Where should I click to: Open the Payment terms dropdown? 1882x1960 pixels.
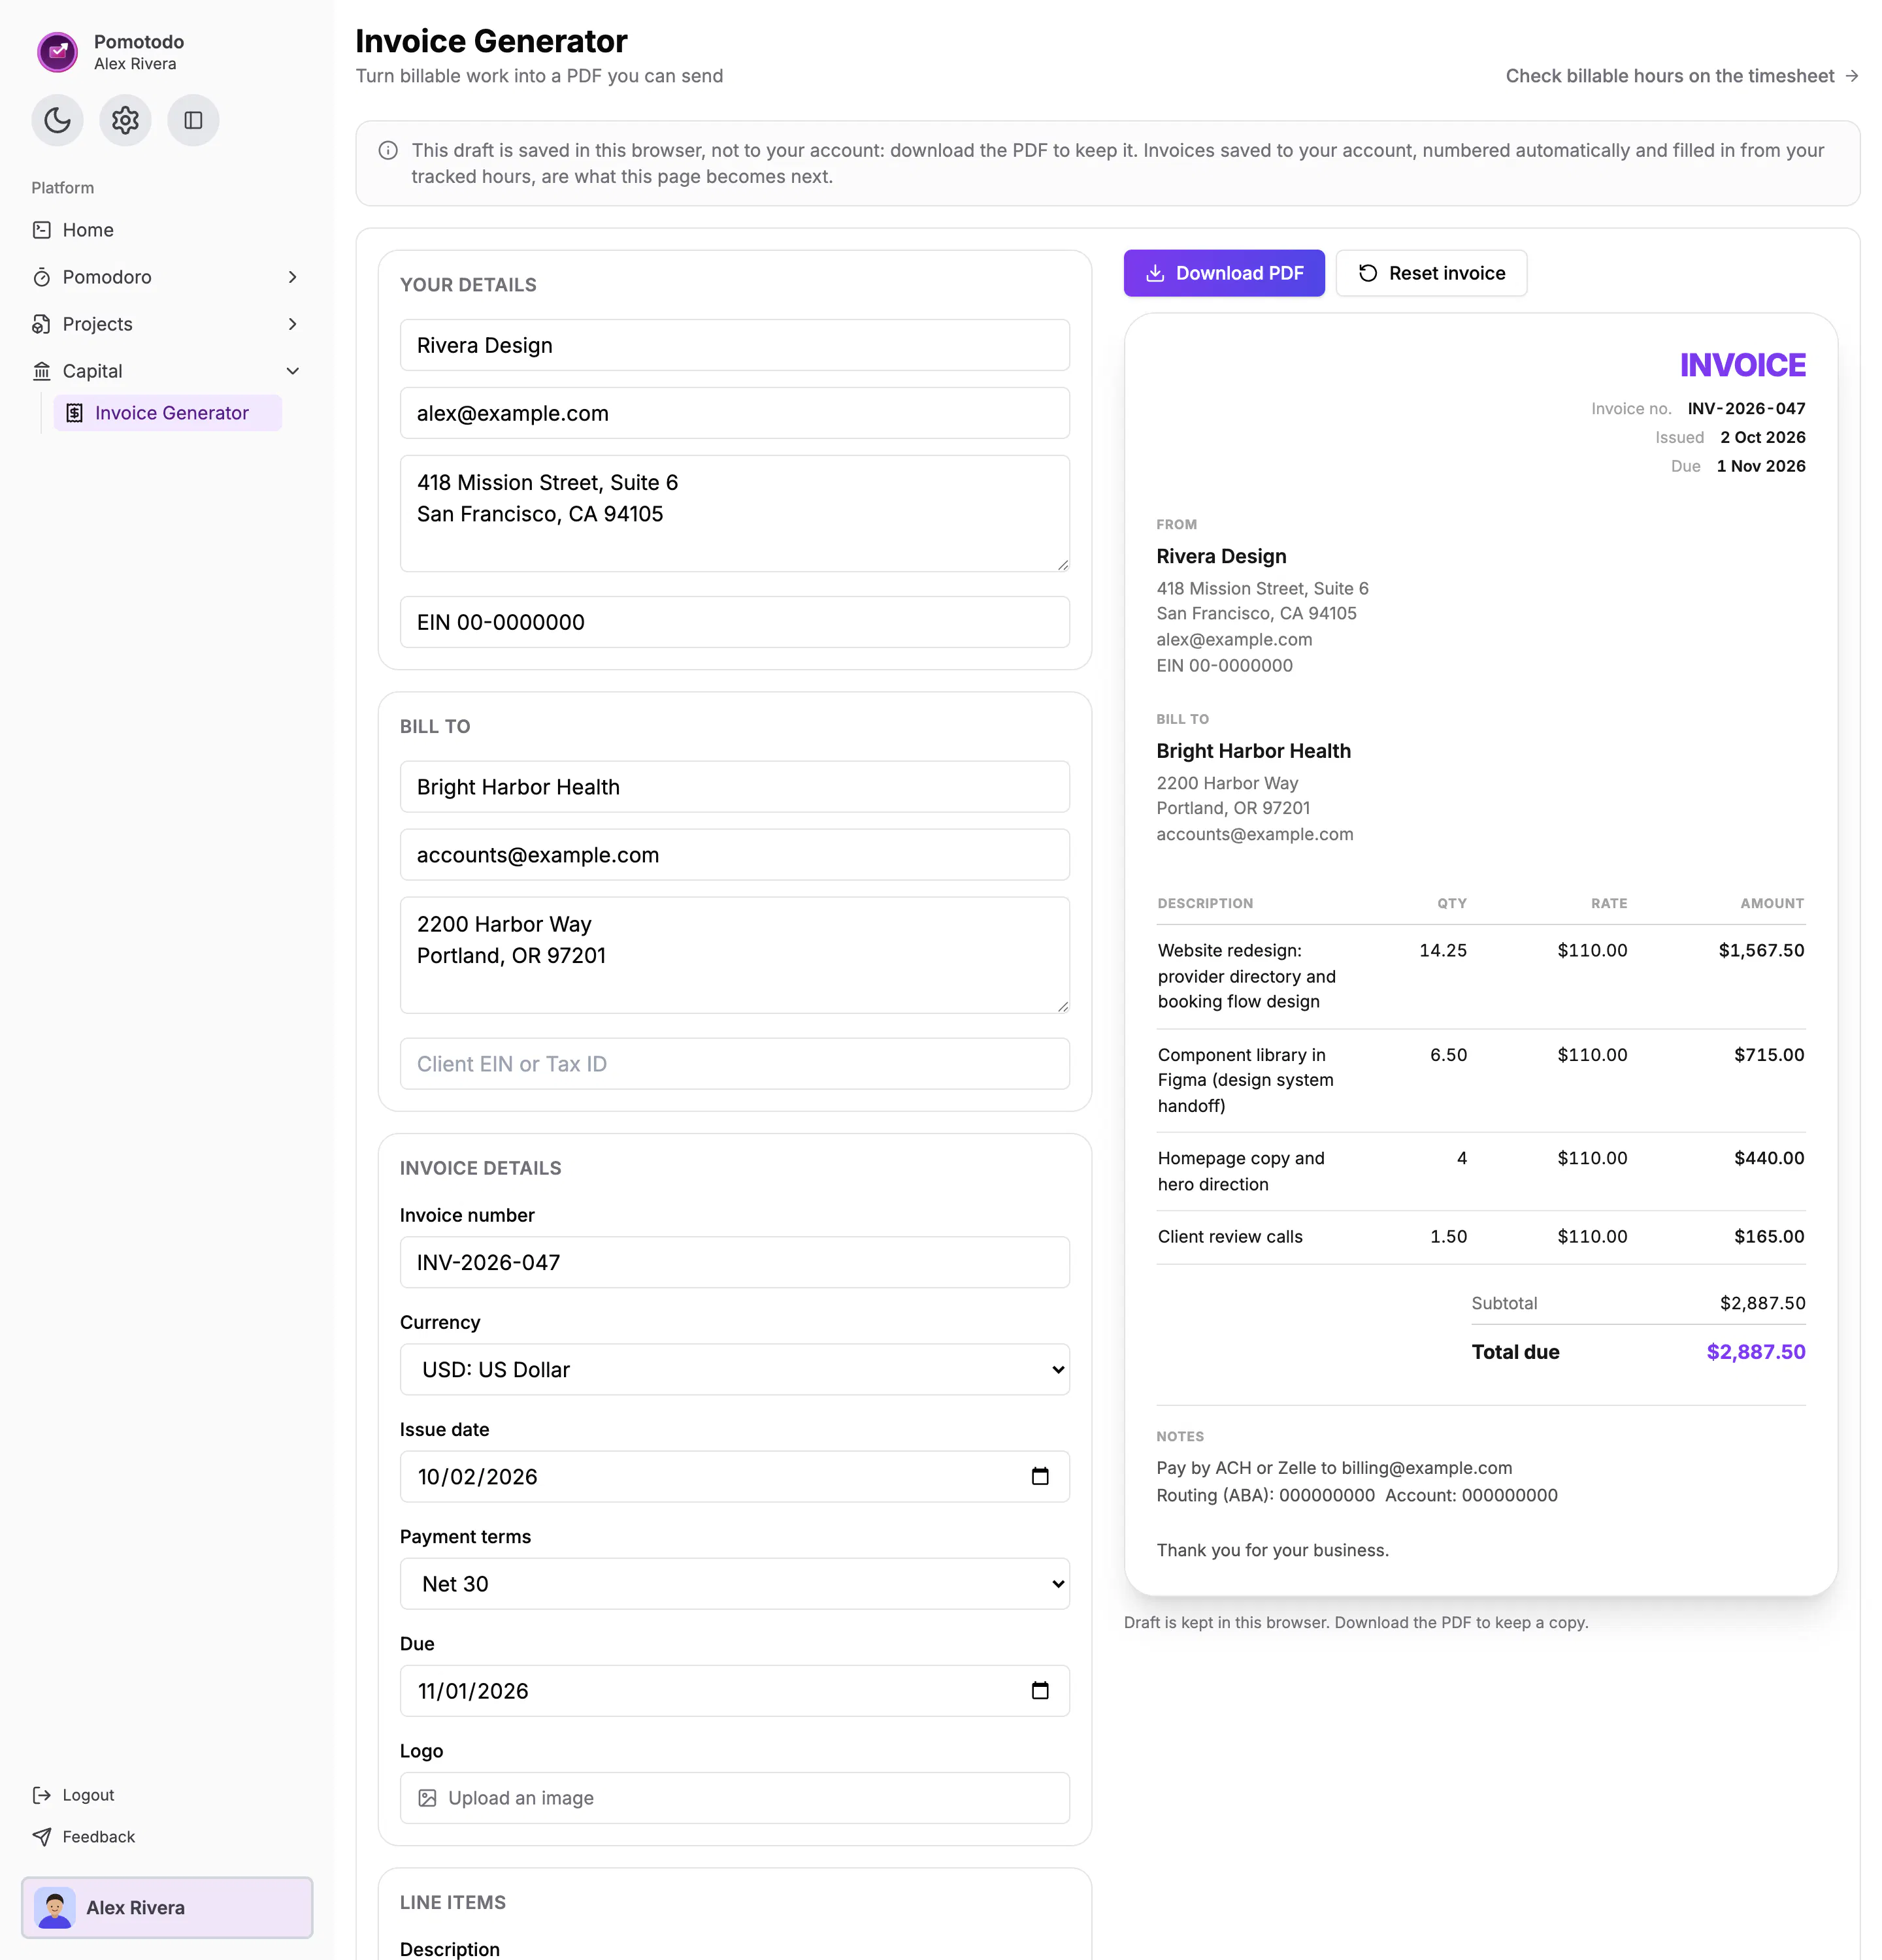pos(735,1584)
